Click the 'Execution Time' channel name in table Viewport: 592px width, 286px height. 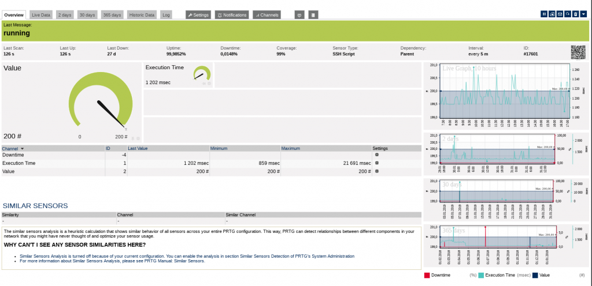19,163
